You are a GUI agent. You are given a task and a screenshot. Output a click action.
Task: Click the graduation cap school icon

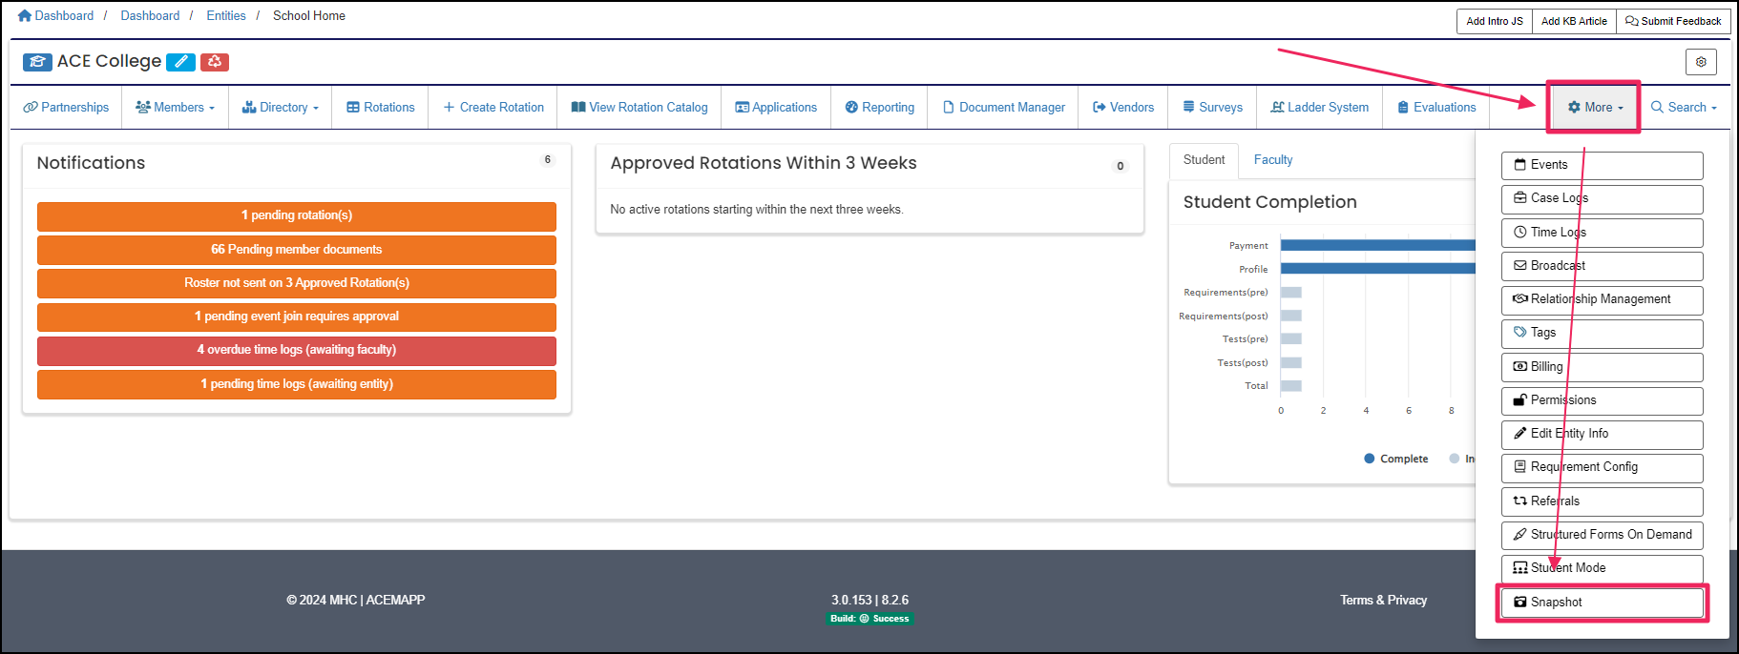click(37, 62)
